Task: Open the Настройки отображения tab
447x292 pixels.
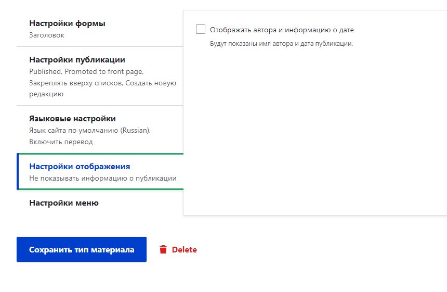Action: 100,172
